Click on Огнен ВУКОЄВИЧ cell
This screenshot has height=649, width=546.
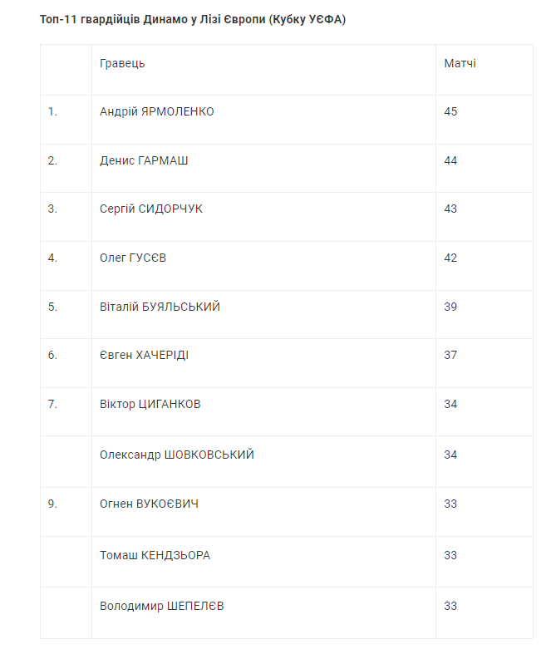coord(149,504)
